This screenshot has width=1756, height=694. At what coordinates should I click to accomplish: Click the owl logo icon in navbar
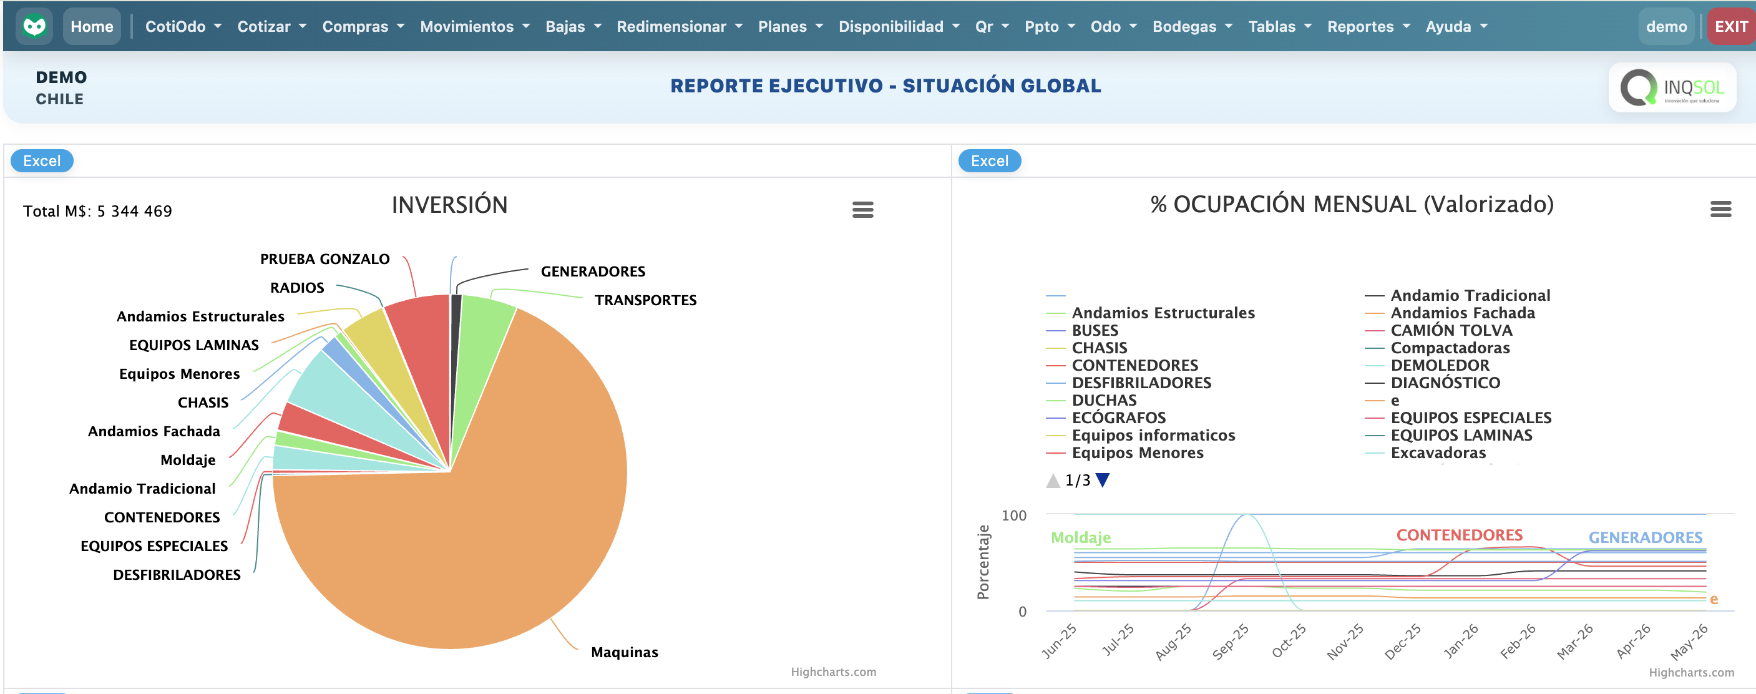[34, 27]
